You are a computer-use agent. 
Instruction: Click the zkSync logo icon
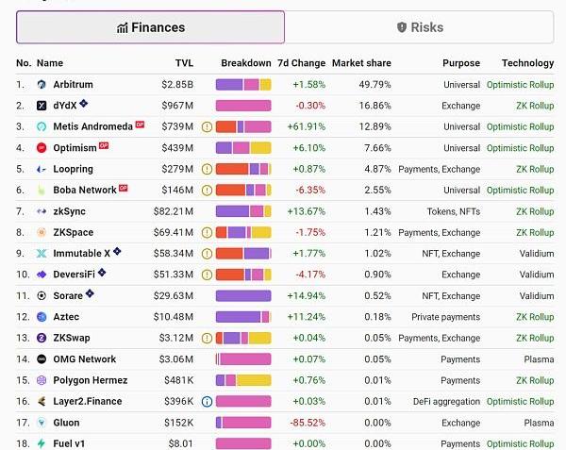pos(42,211)
